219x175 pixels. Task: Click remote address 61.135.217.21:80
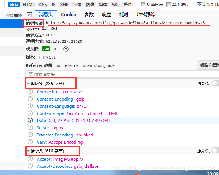coord(64,41)
